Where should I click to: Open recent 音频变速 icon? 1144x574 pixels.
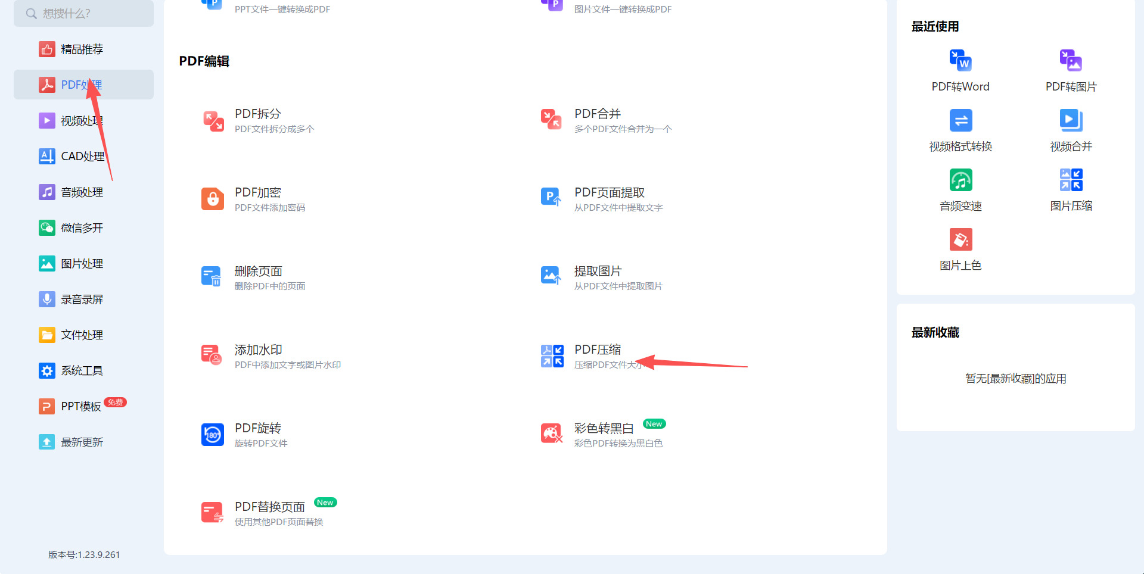coord(960,180)
